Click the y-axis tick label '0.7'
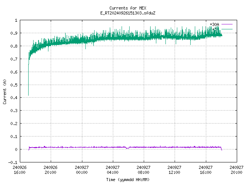The width and height of the screenshot is (244, 183). coord(14,59)
